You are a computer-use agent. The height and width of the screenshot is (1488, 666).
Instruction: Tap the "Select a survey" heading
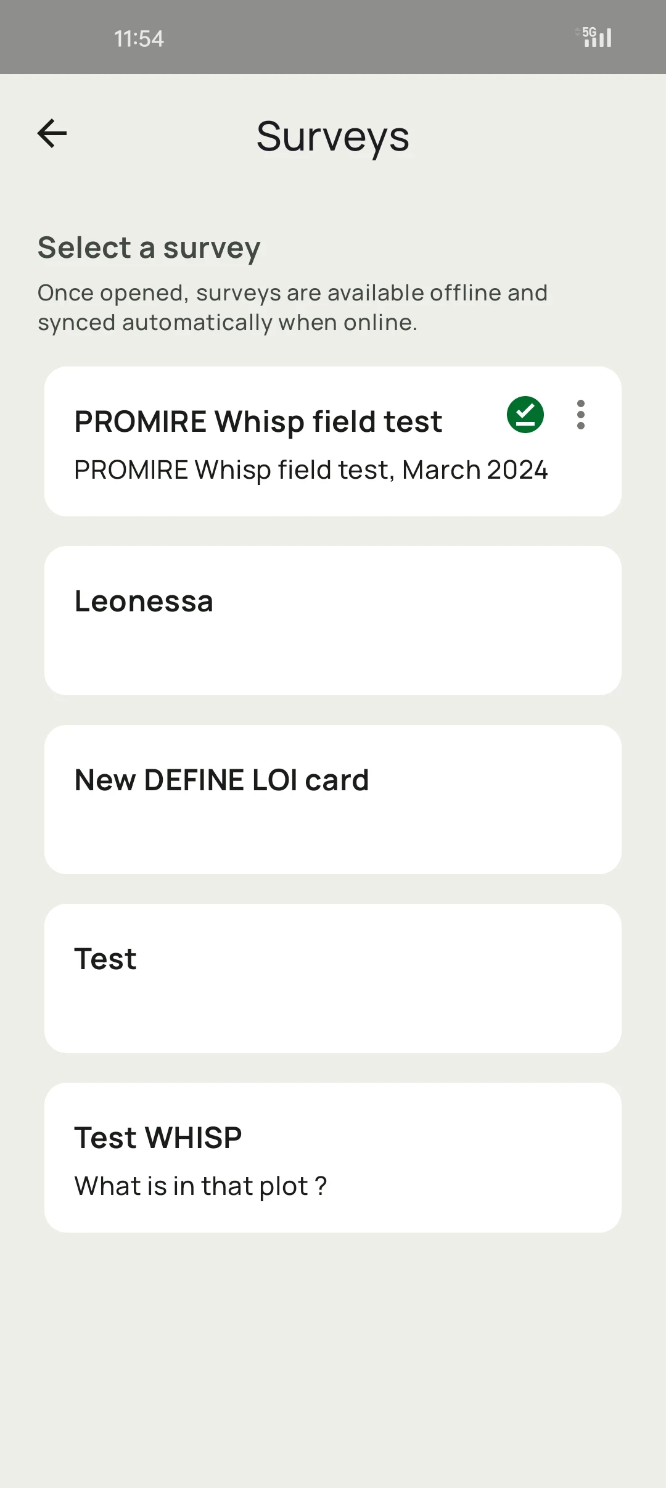(149, 247)
